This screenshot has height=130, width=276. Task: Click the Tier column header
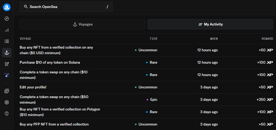pos(153,39)
